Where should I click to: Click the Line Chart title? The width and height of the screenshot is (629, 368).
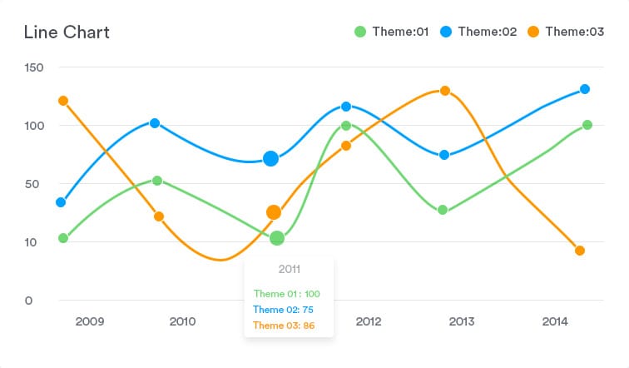pyautogui.click(x=67, y=32)
